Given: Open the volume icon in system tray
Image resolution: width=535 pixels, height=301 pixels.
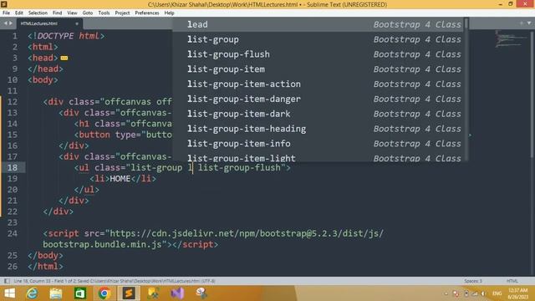Looking at the screenshot, I should (483, 293).
